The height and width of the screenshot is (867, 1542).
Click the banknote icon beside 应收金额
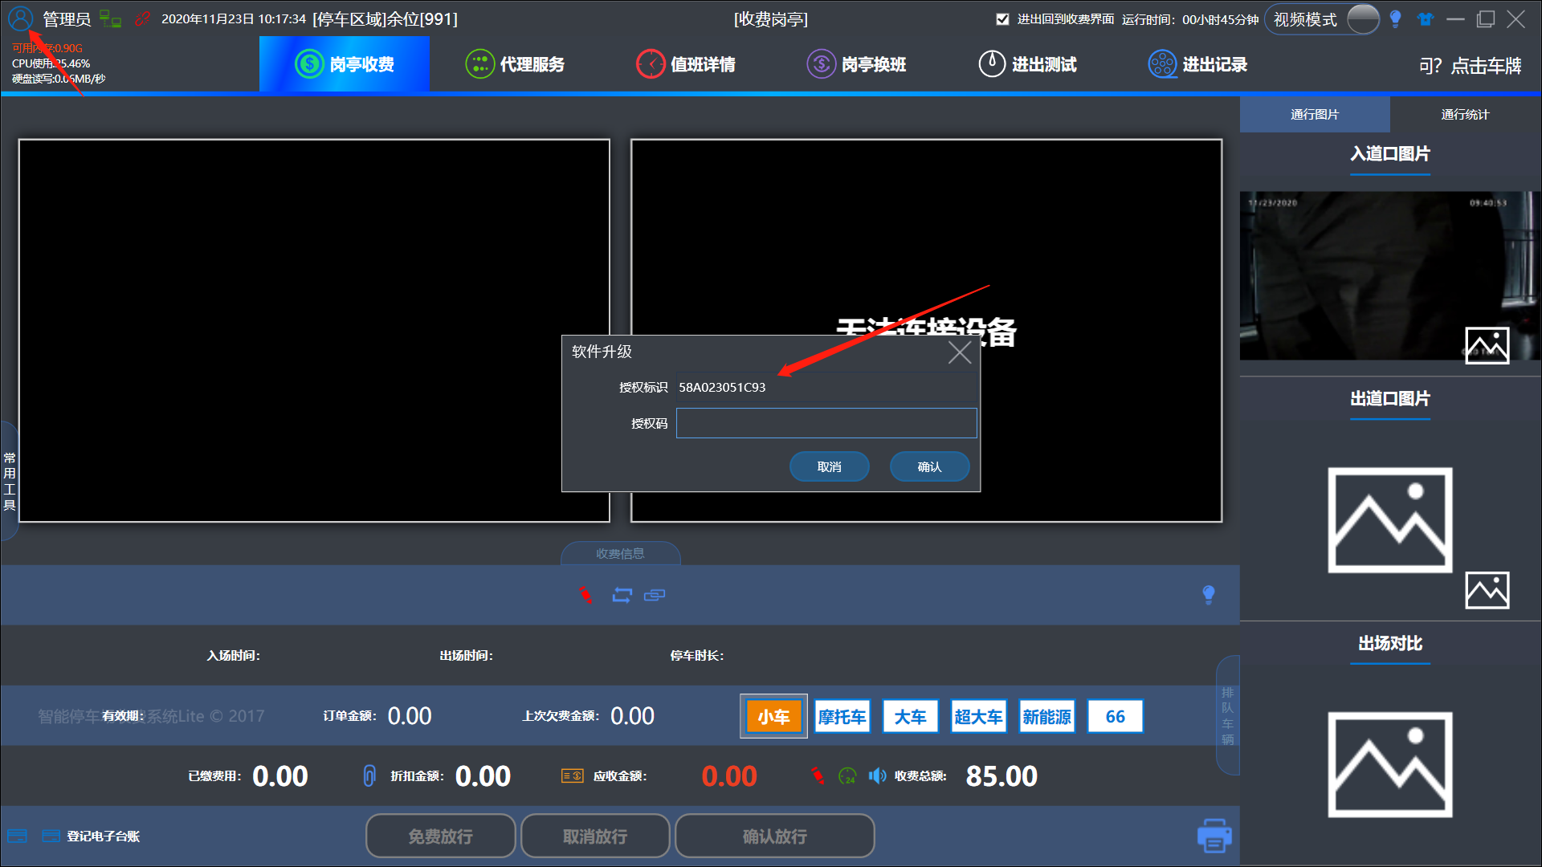click(x=573, y=775)
